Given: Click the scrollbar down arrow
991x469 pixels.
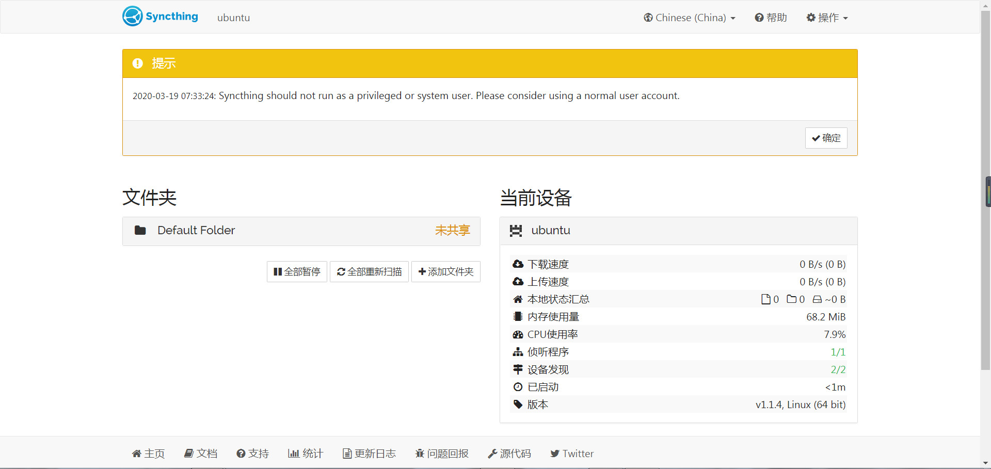Looking at the screenshot, I should tap(985, 463).
